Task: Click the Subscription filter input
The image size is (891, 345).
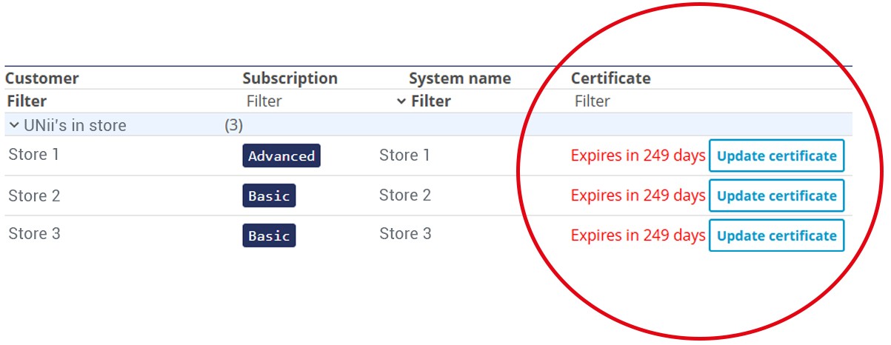Action: [264, 101]
